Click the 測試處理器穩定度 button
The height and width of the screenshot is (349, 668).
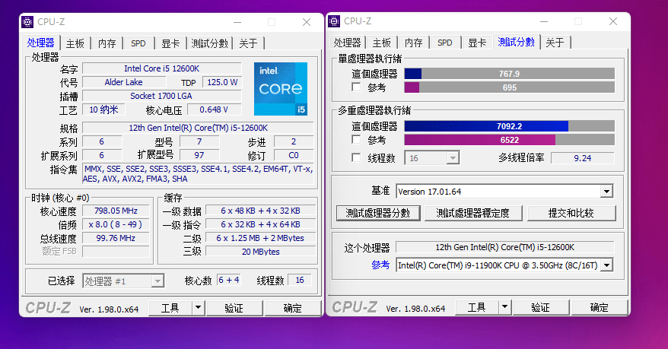pyautogui.click(x=473, y=213)
